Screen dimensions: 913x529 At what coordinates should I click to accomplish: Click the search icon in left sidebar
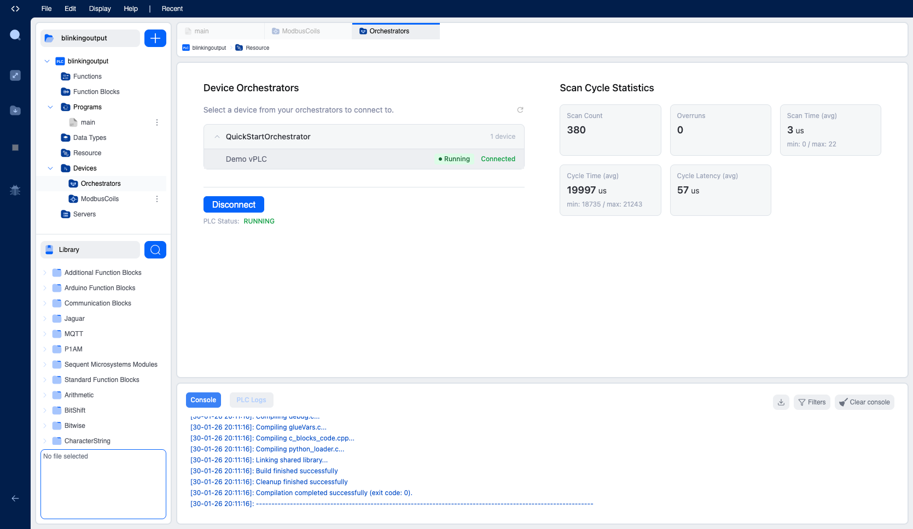15,36
